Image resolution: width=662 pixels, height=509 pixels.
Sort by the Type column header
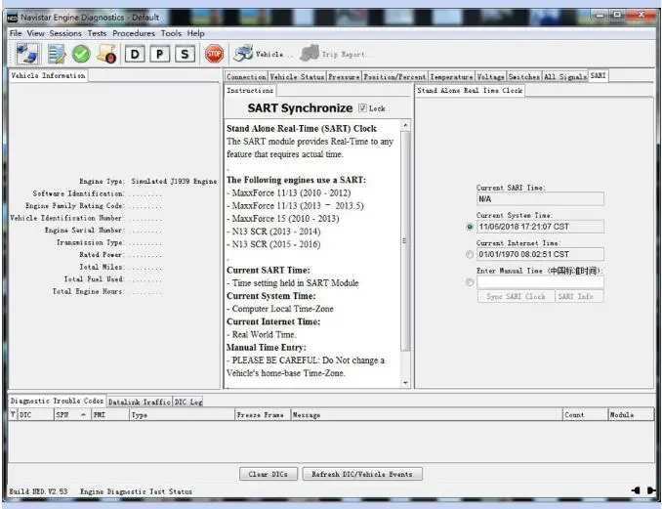(x=182, y=415)
